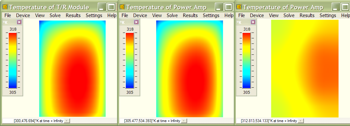
Task: Open the Help menu in middle window
Action: point(229,15)
